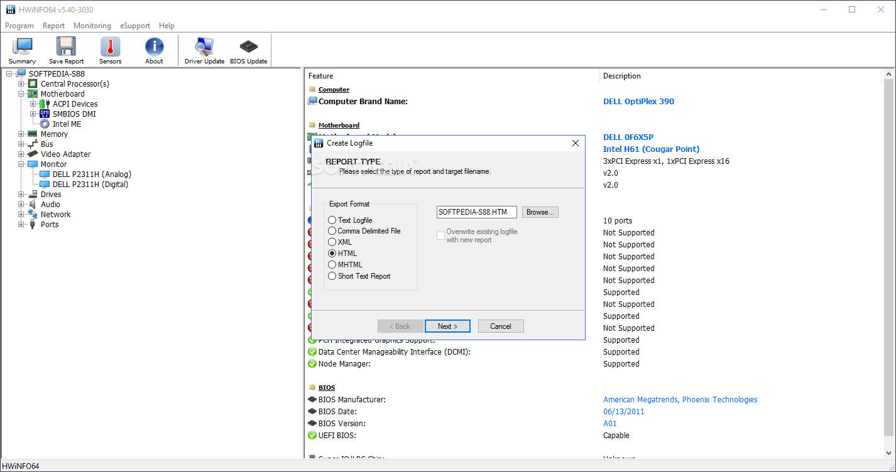Select Monitor tree icon
Screen dimensions: 896x472
[33, 164]
